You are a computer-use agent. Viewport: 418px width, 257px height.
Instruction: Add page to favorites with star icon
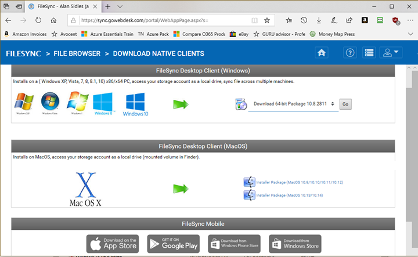click(267, 20)
